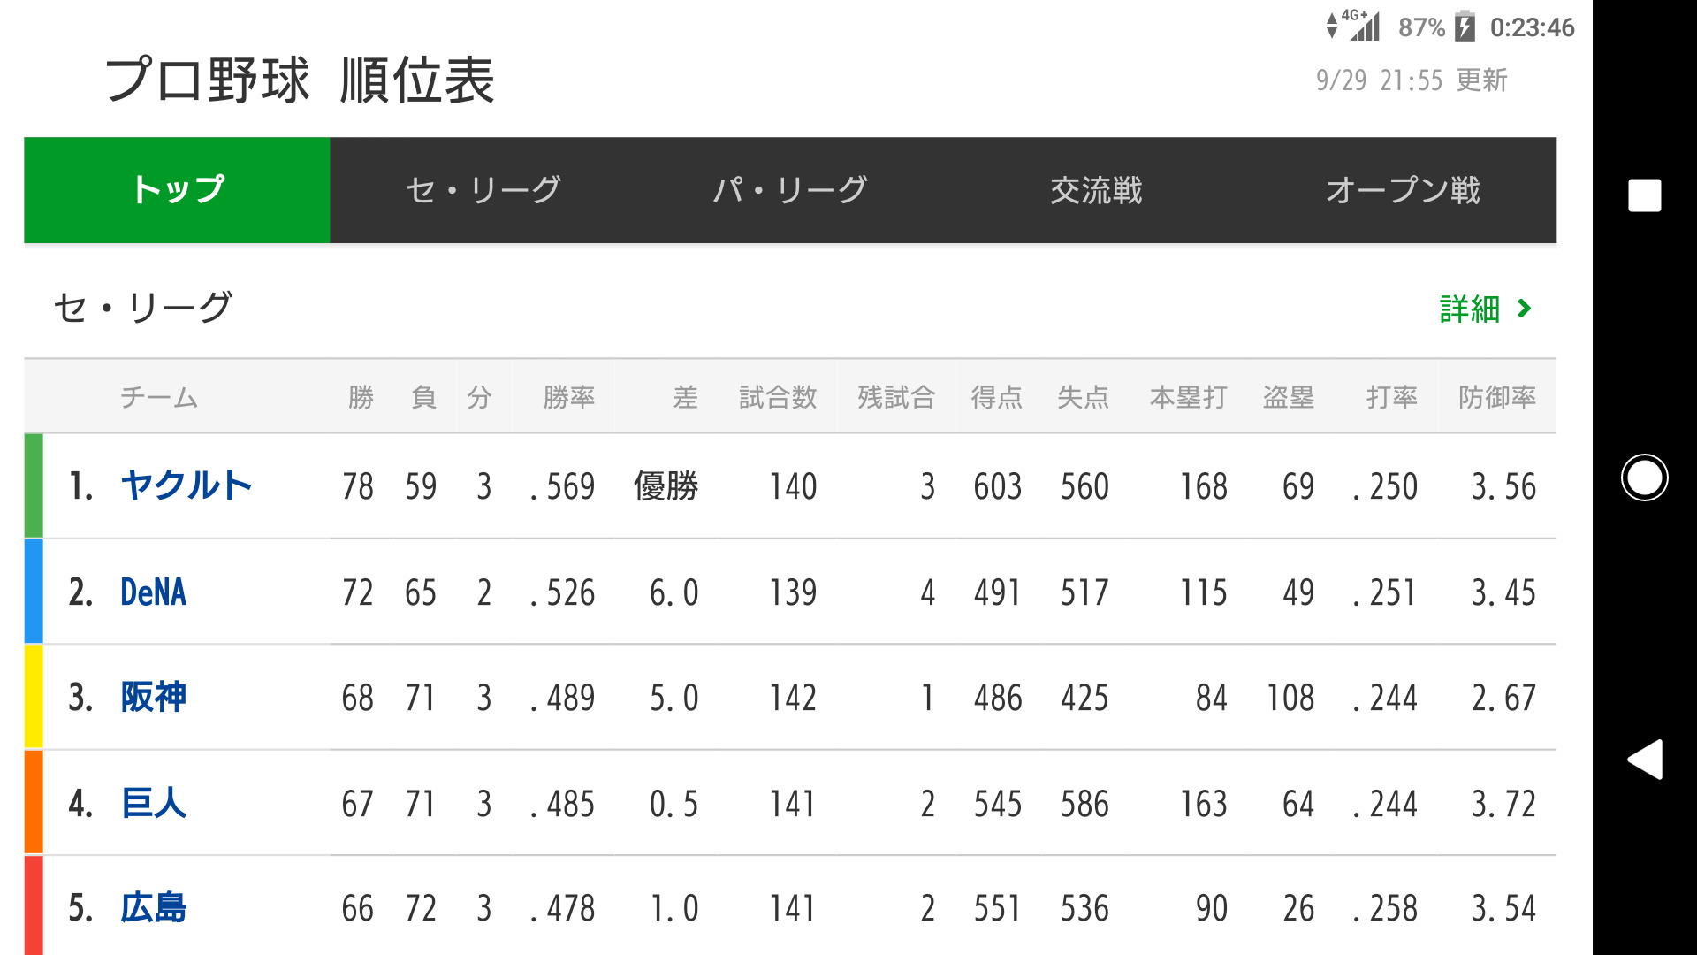Image resolution: width=1697 pixels, height=955 pixels.
Task: Click the green color bar beside ヤクルト
Action: click(34, 485)
